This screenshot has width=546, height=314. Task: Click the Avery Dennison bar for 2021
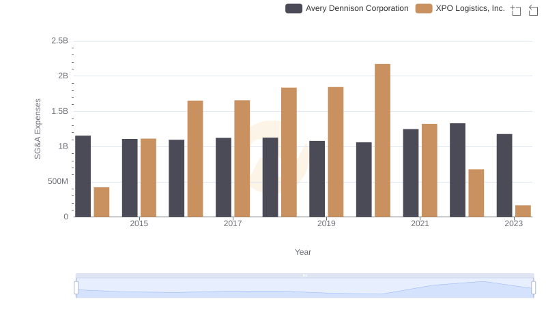coord(411,173)
